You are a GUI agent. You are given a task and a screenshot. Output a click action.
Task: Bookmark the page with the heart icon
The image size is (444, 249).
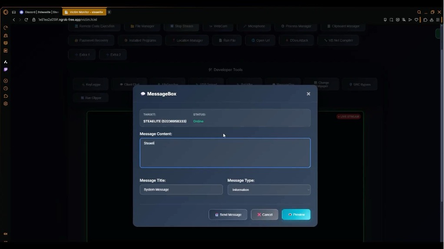tap(417, 20)
